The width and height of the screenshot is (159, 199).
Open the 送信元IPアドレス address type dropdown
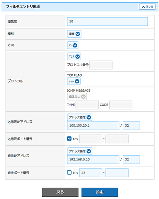pos(79,117)
